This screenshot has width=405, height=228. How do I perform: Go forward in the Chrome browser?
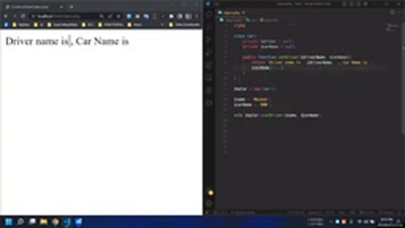click(x=15, y=16)
